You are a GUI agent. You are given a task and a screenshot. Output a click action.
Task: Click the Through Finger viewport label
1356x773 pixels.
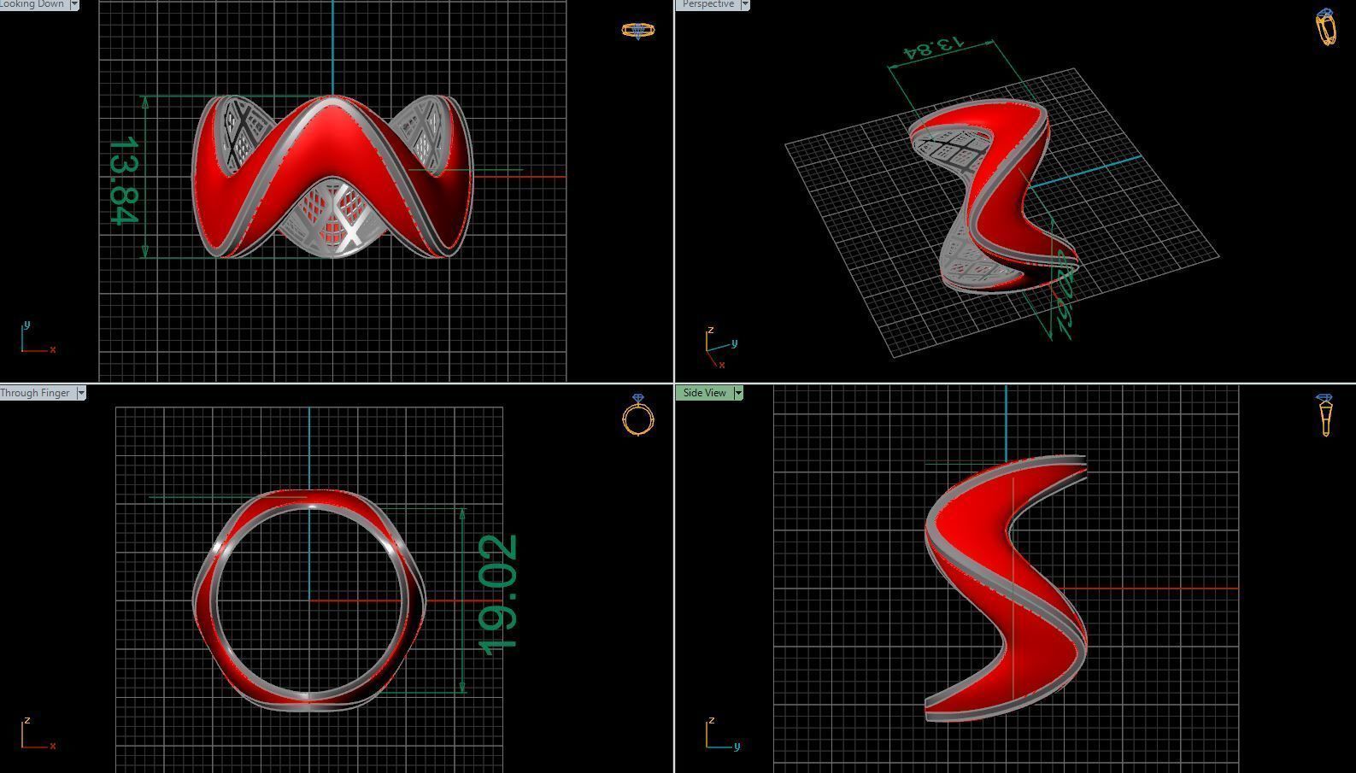tap(37, 393)
